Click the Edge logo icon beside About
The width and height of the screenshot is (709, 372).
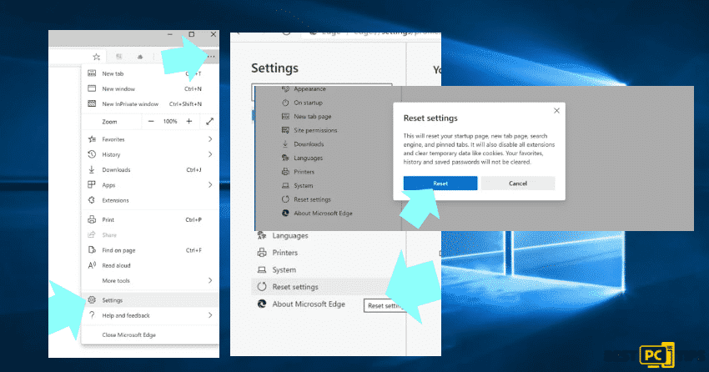262,304
